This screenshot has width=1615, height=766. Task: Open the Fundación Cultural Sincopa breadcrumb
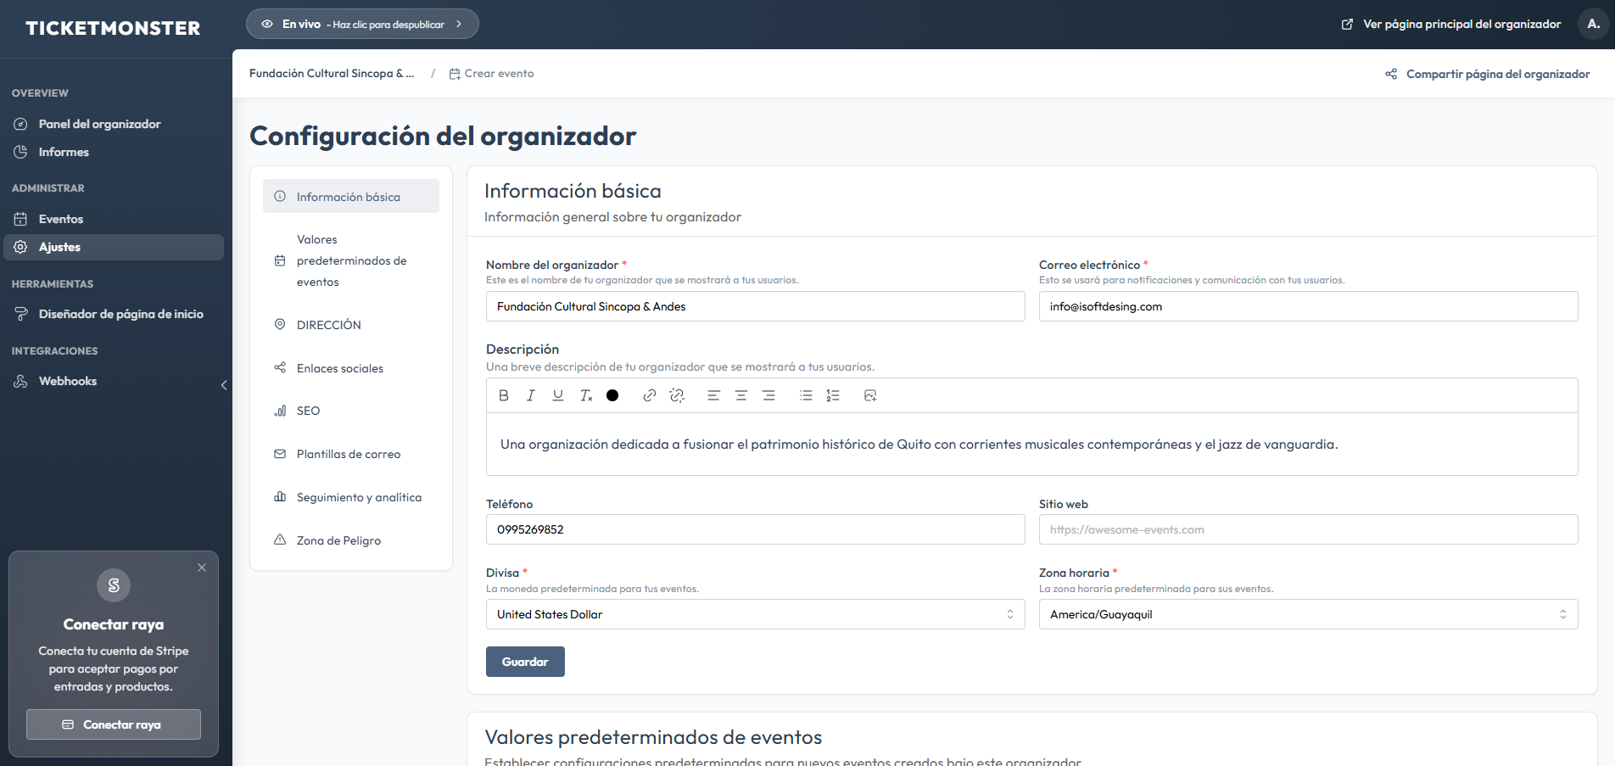[332, 73]
